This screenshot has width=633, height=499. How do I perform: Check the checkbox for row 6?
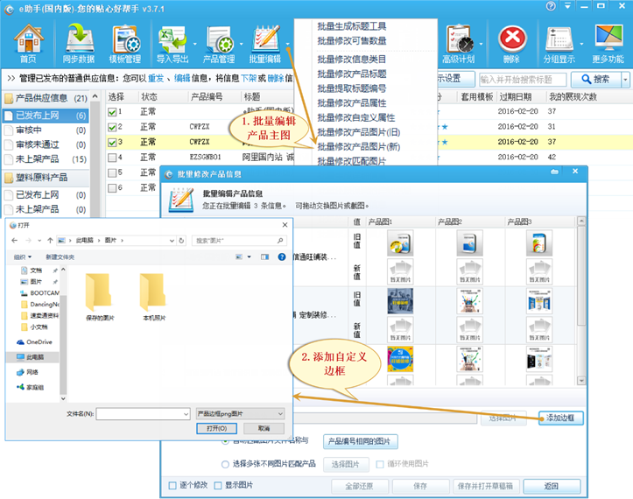112,187
